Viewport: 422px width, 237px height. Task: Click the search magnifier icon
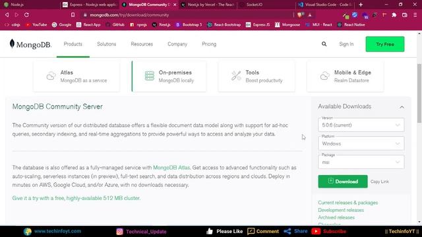coord(324,44)
